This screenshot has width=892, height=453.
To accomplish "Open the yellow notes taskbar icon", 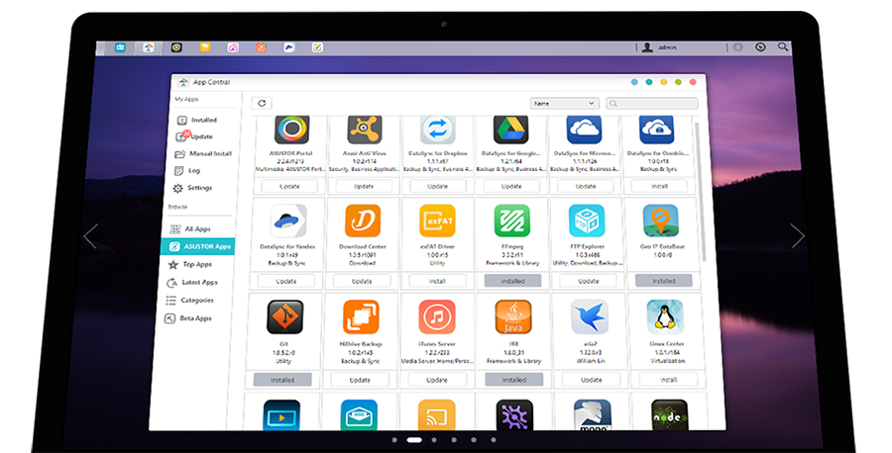I will 204,47.
